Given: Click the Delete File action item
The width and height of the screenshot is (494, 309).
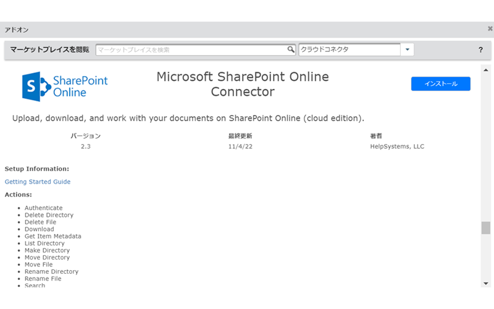Looking at the screenshot, I should [x=40, y=222].
